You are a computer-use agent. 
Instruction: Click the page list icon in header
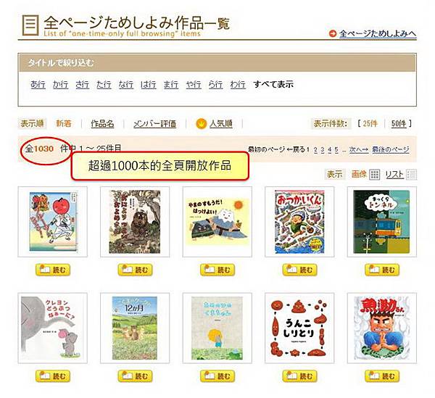pos(30,25)
